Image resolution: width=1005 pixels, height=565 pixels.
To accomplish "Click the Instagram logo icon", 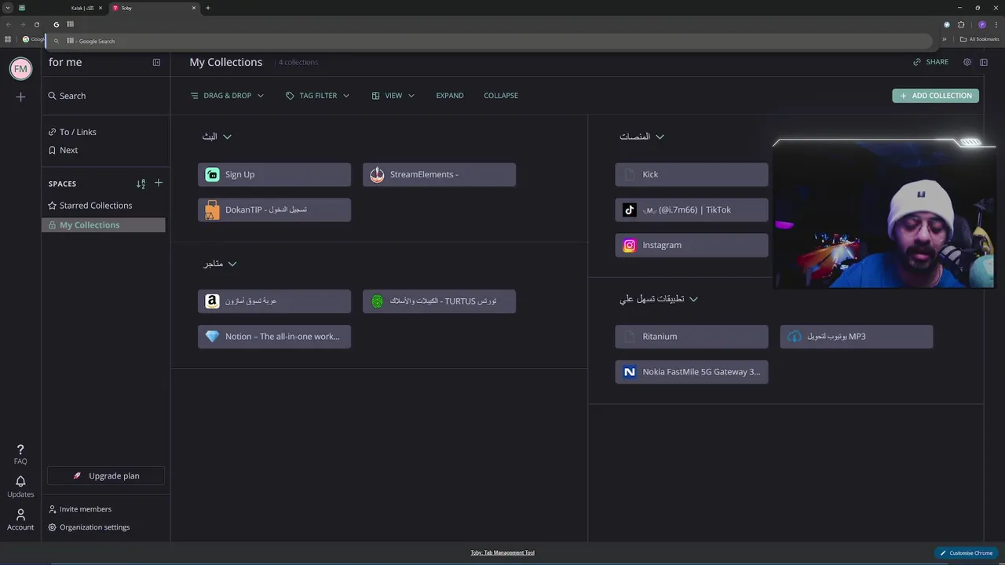I will [629, 246].
